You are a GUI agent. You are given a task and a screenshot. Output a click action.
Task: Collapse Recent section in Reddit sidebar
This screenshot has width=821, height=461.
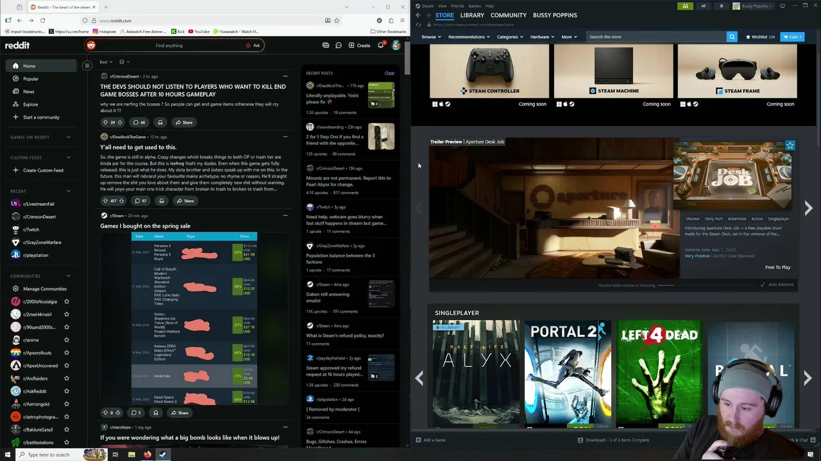pos(69,191)
